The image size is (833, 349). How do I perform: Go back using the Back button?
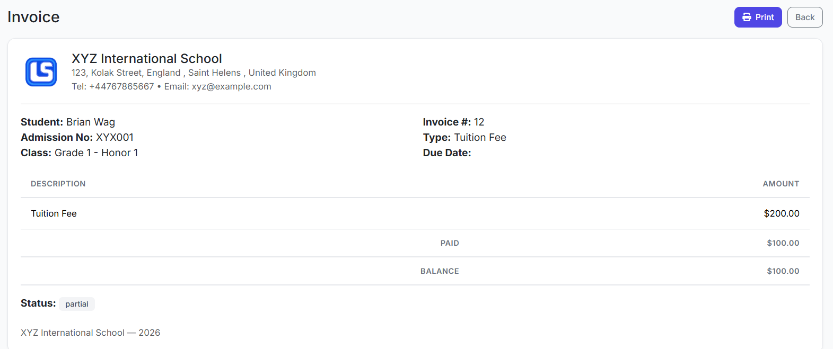tap(804, 17)
